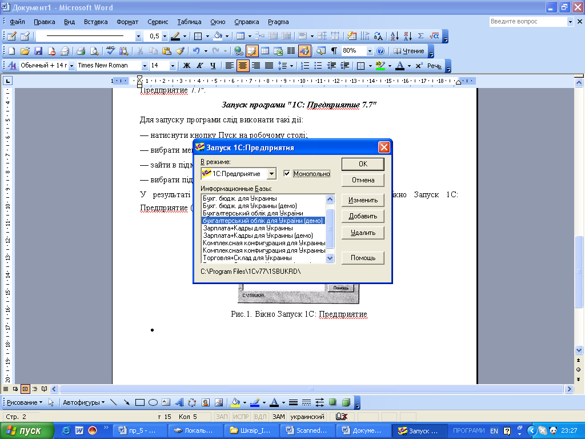
Task: Click the Format Painter brush icon
Action: point(180,51)
